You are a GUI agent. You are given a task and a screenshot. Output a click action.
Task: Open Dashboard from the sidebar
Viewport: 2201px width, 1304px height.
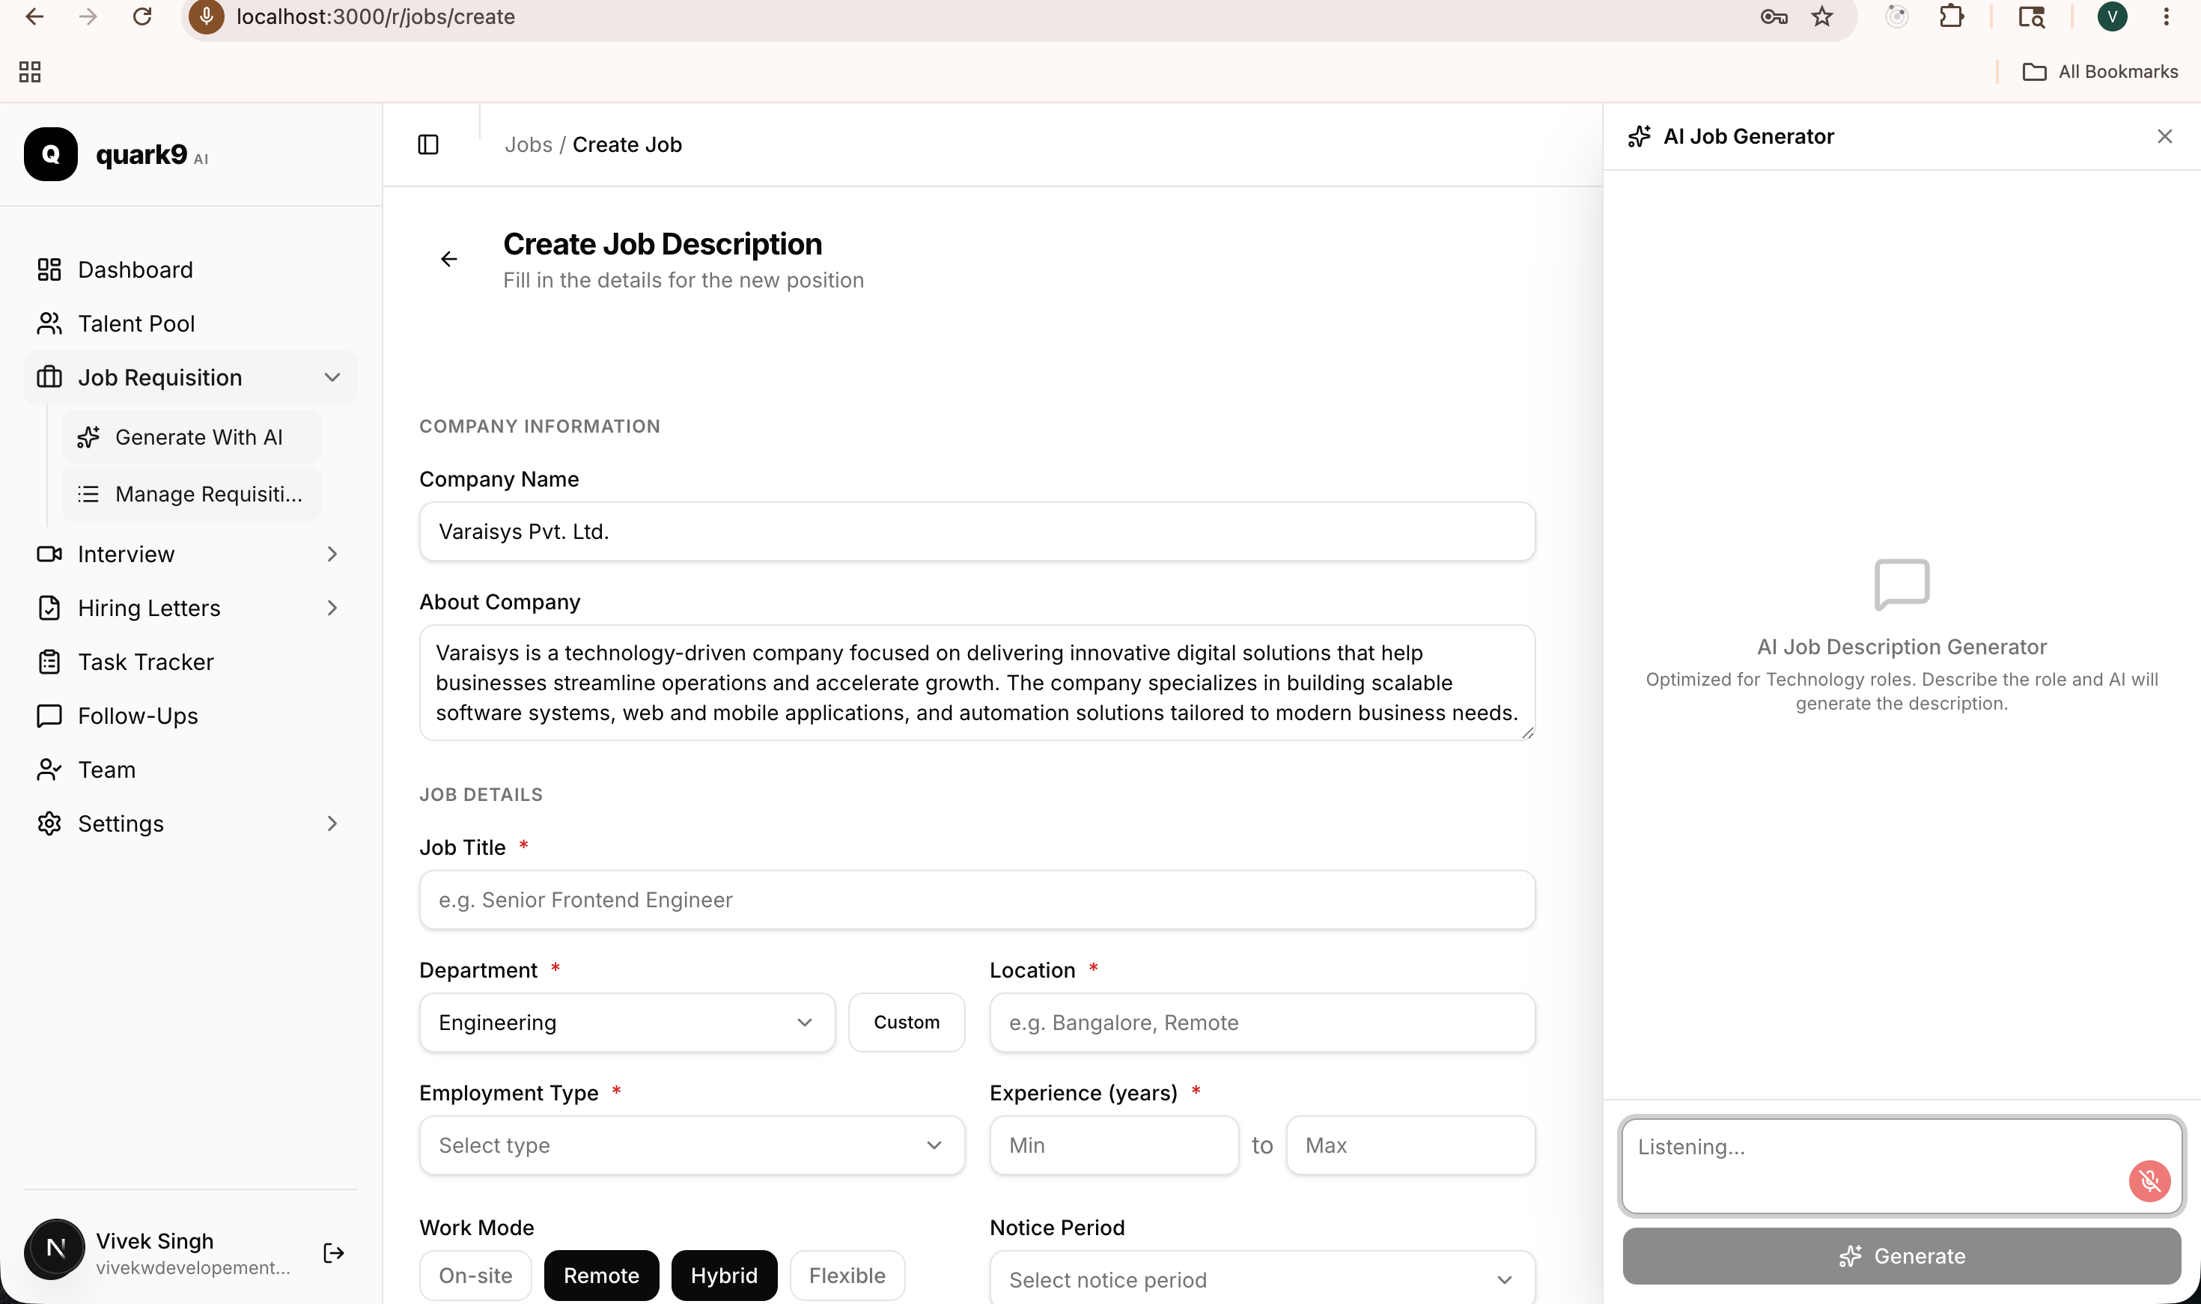(191, 269)
